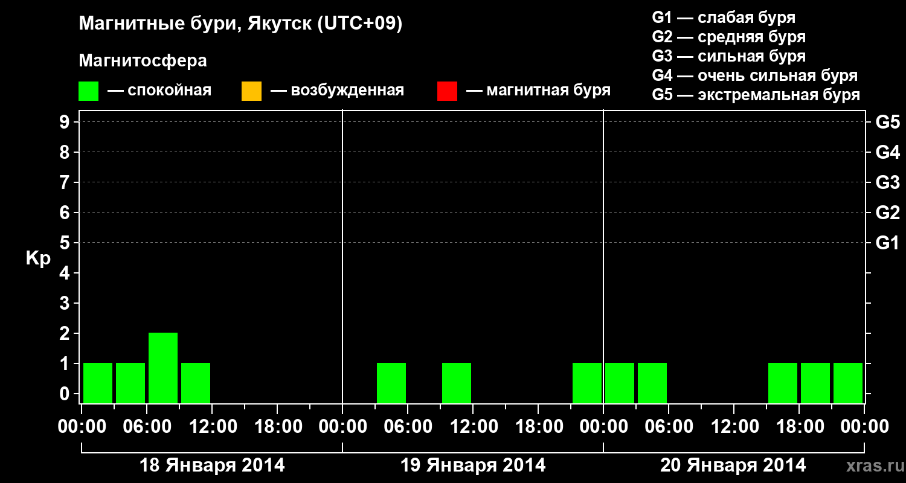Screen dimensions: 906x483
Task: Click the 15:00–18:00 bar on 20 January
Action: (783, 383)
